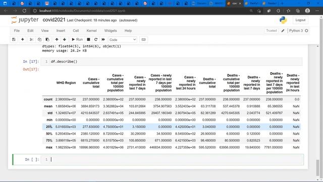Click the std row label
The image size is (323, 182).
[x=50, y=113]
